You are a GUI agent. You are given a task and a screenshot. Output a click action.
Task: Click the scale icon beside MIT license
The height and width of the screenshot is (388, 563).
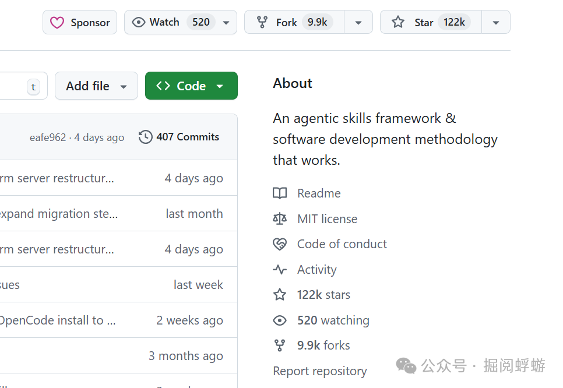pyautogui.click(x=280, y=219)
